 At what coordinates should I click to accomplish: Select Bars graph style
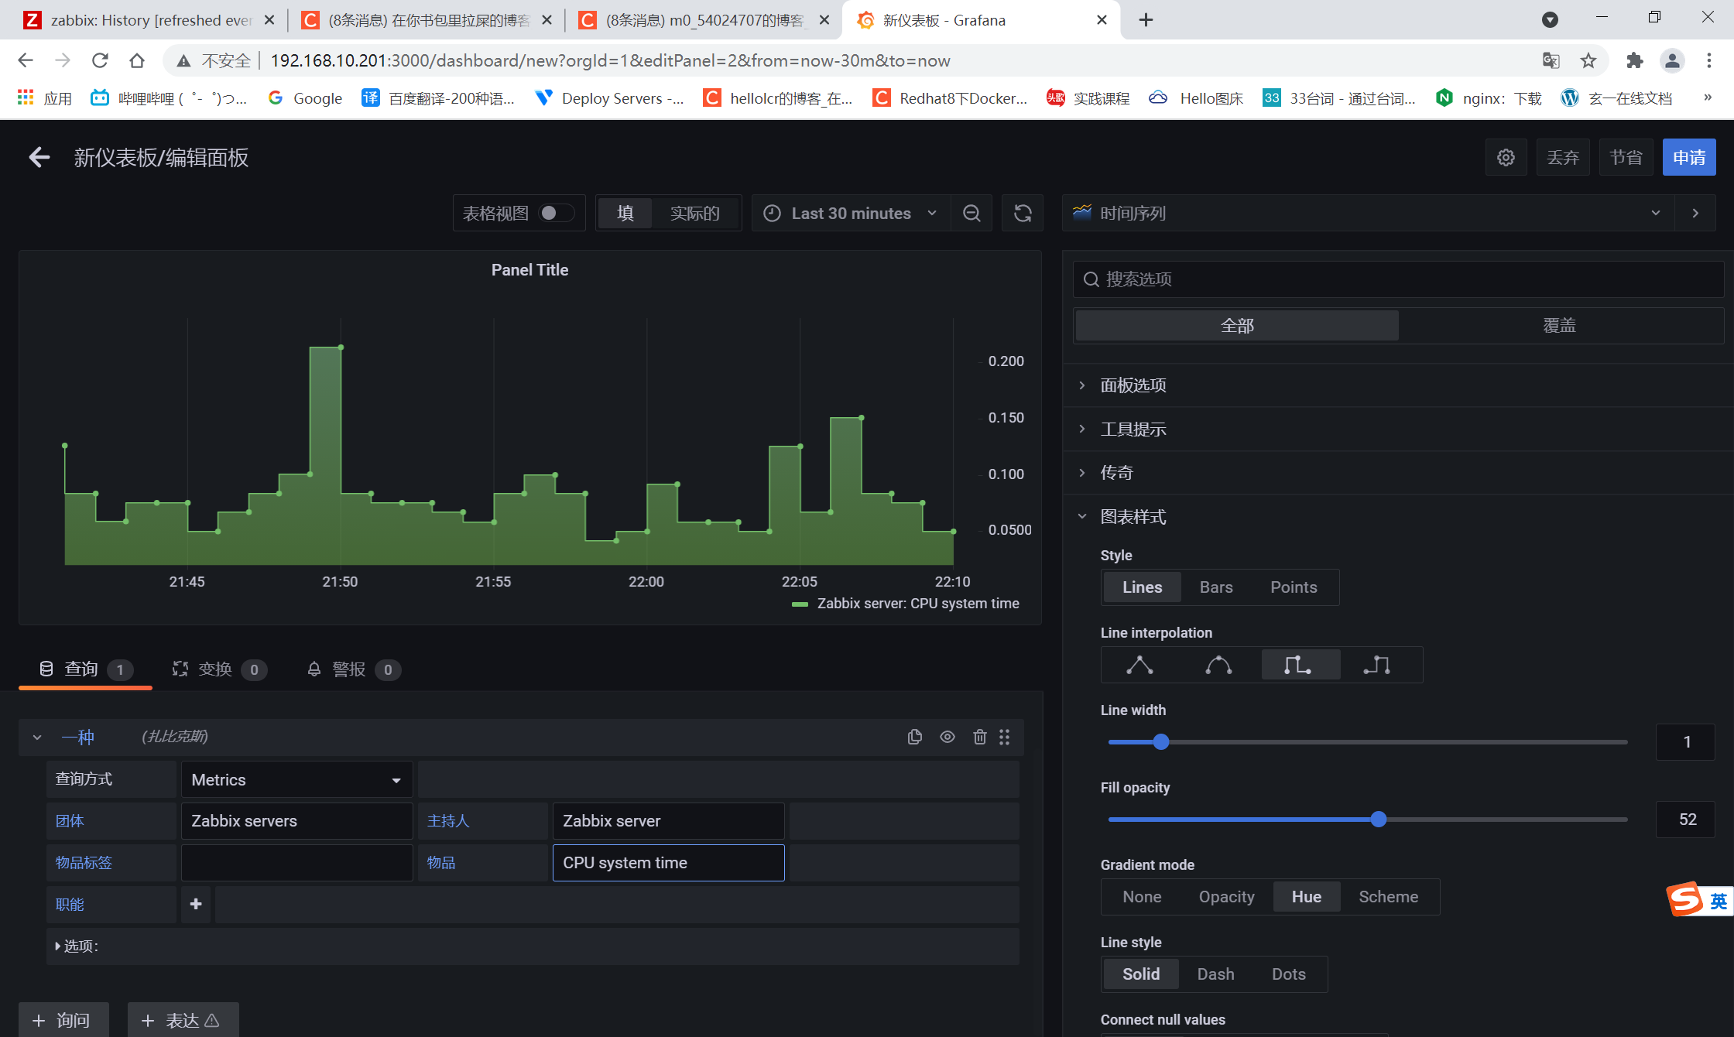(x=1216, y=587)
